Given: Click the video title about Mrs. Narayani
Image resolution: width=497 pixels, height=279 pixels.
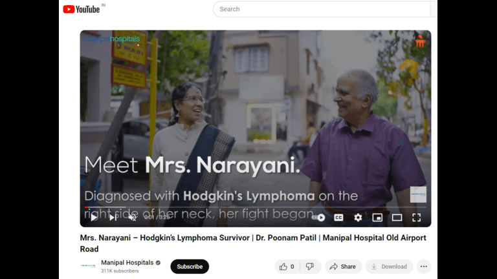Looking at the screenshot, I should click(253, 243).
